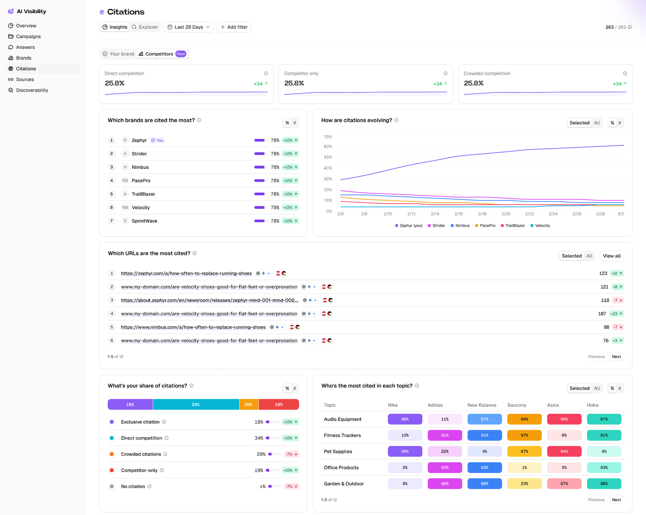Open the nimbus.com how-often-to-replace-running-shoes URL
This screenshot has height=515, width=646.
click(193, 327)
